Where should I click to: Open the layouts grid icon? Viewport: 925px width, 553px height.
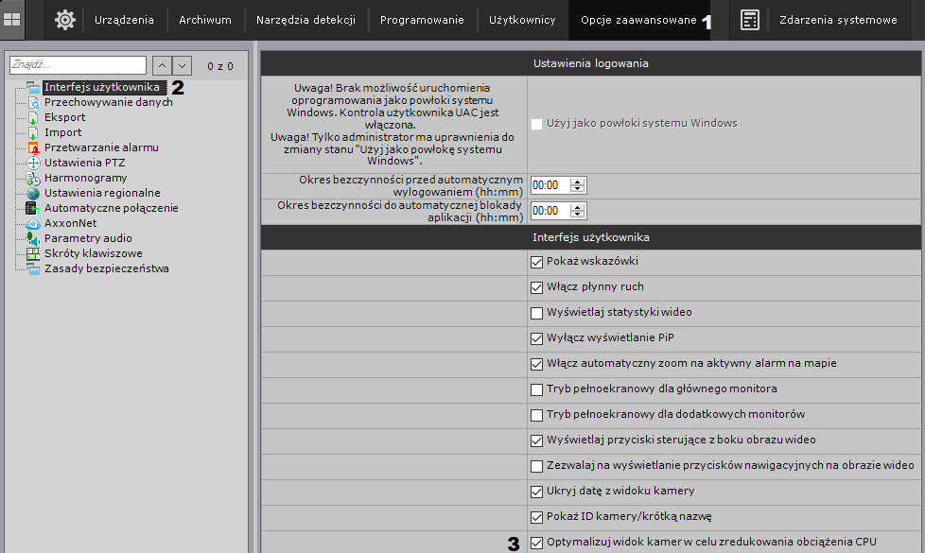[11, 20]
